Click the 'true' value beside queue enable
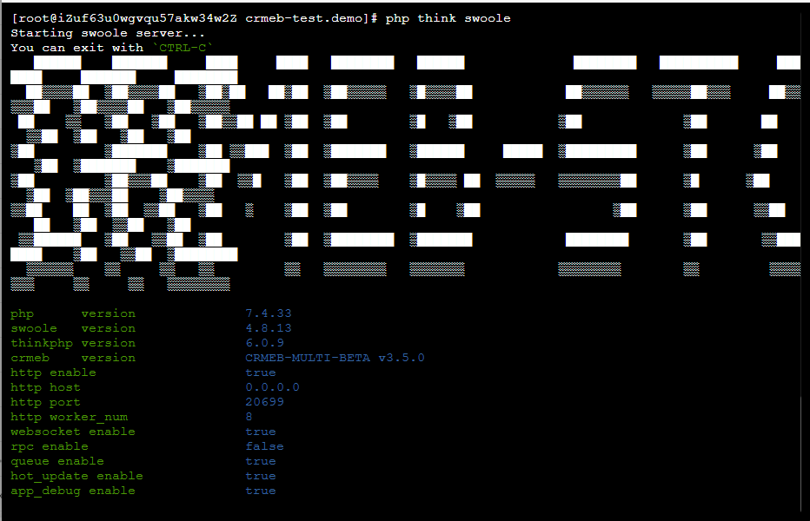Viewport: 810px width, 521px height. tap(261, 461)
